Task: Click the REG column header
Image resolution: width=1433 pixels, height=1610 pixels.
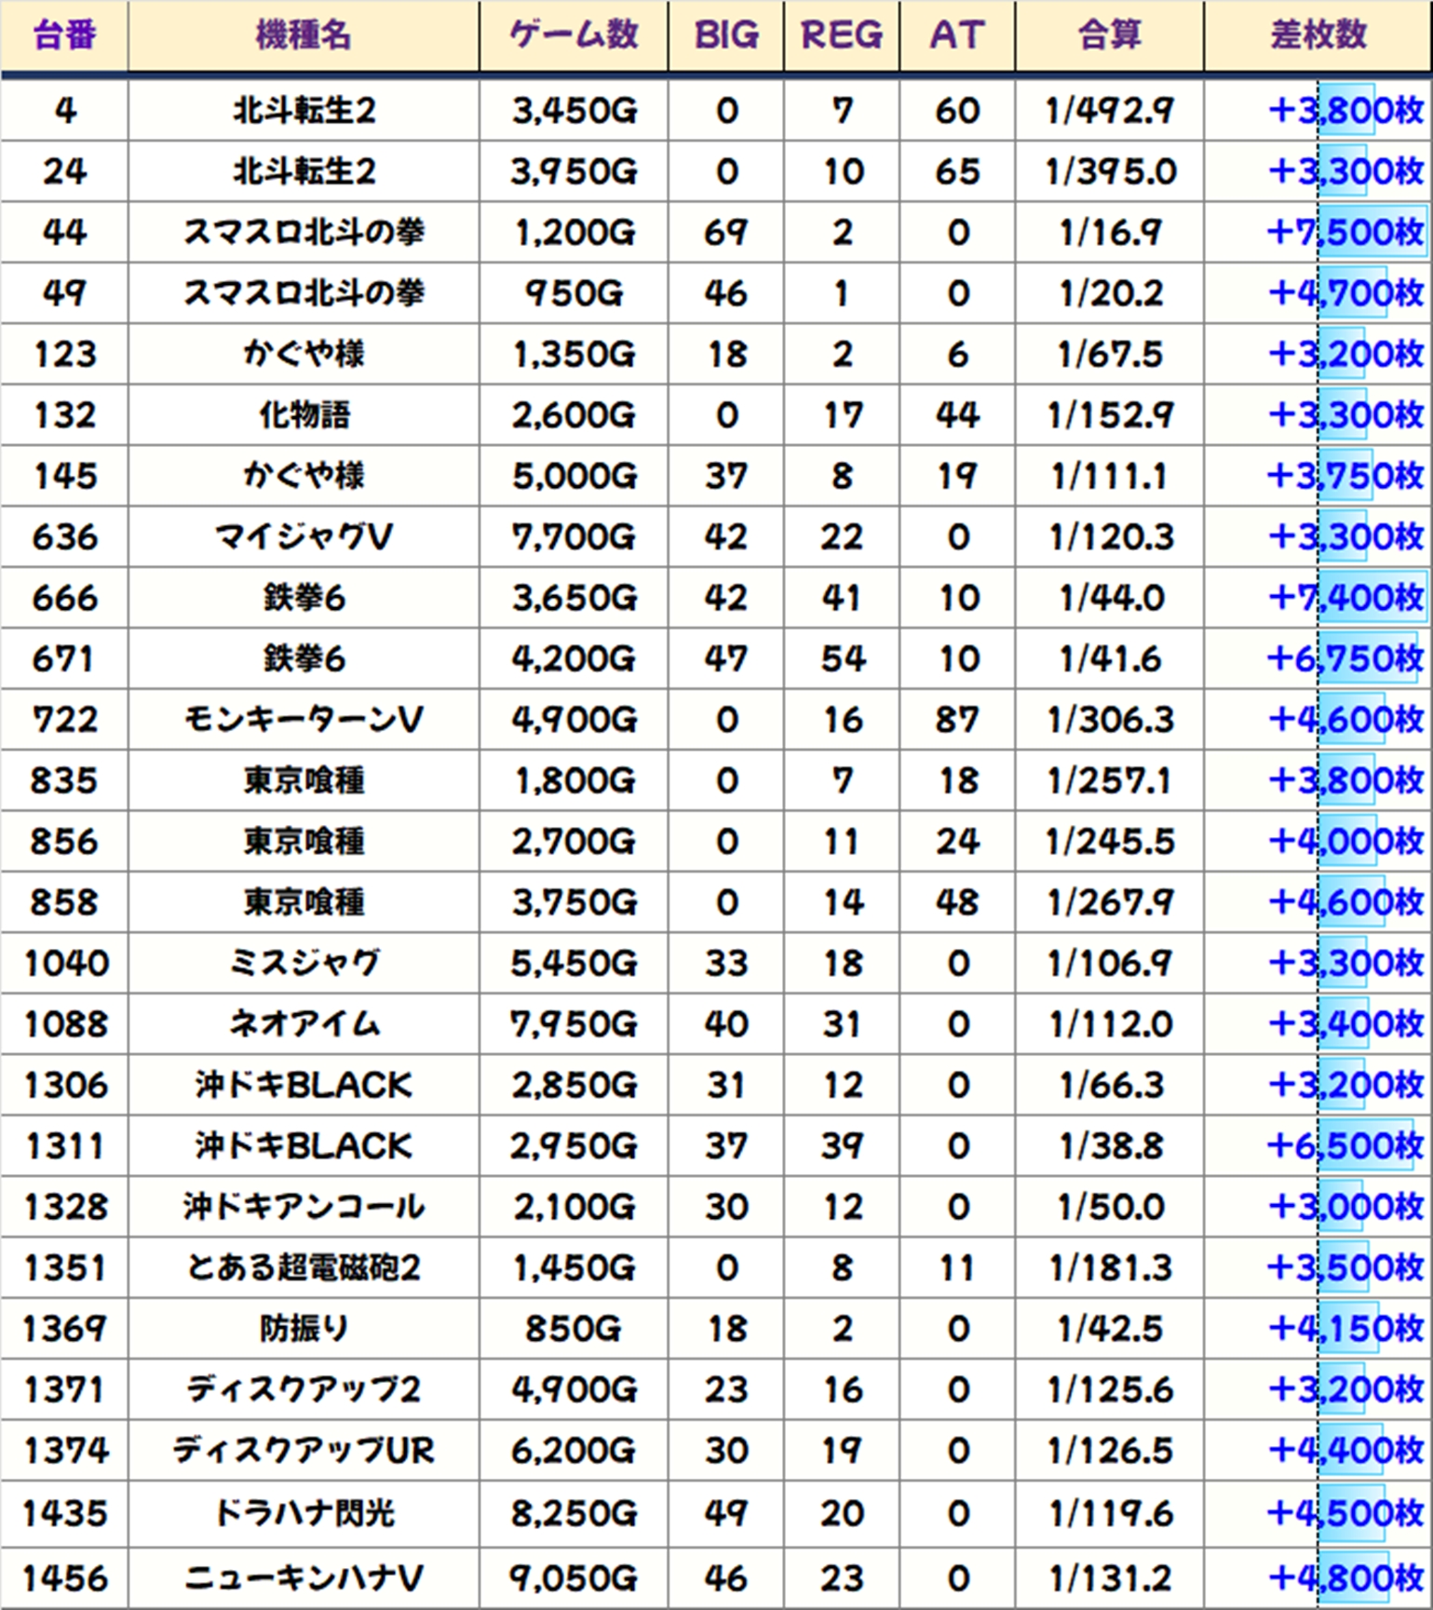Action: [842, 35]
